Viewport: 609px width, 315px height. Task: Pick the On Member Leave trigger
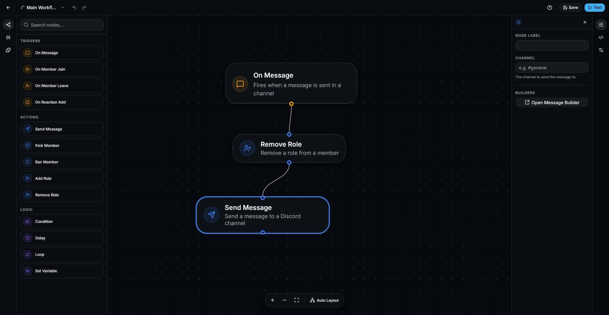click(x=62, y=86)
